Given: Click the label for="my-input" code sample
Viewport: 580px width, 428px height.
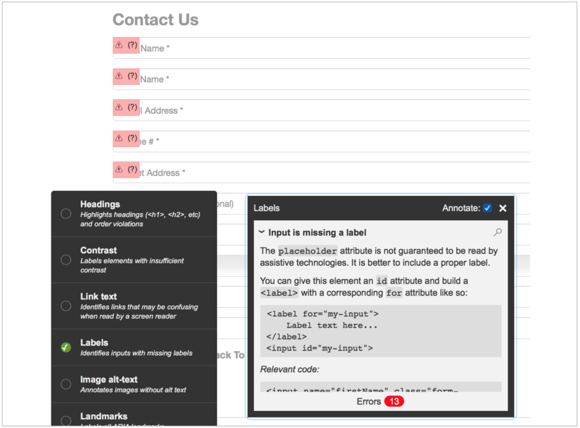Looking at the screenshot, I should pos(381,331).
